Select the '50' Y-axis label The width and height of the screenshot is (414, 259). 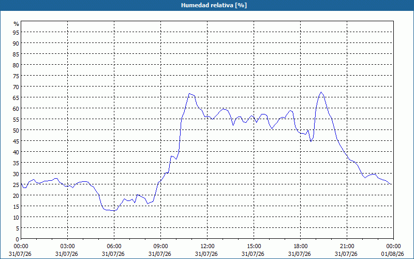16,130
